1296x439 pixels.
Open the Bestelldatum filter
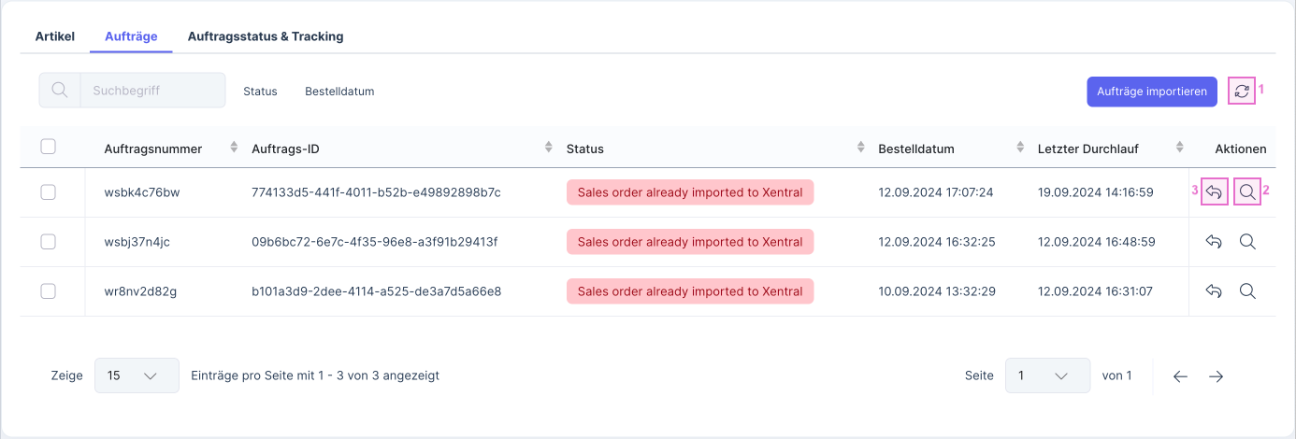tap(339, 92)
